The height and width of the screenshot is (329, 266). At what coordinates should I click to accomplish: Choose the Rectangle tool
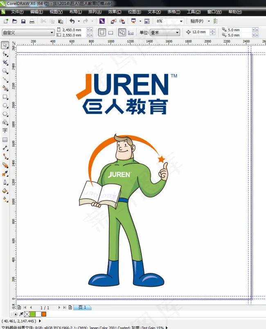point(5,97)
